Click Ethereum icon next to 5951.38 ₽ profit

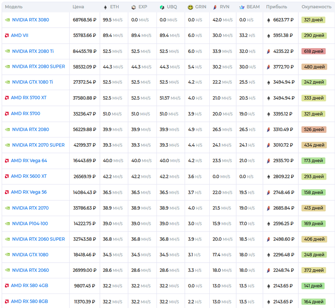click(268, 36)
